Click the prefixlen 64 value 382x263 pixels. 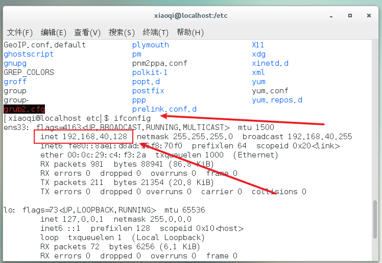coord(219,146)
